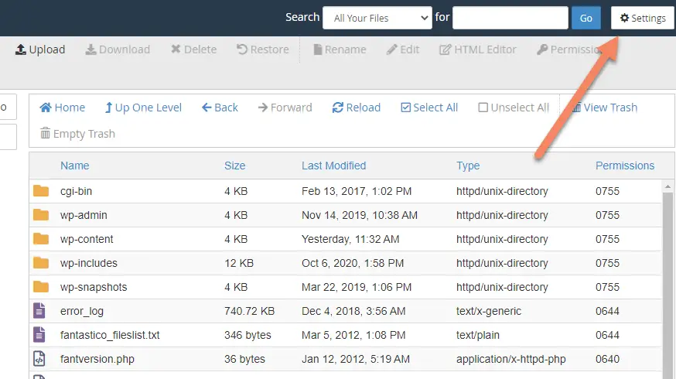Go to Home with the house icon
This screenshot has width=676, height=379.
[x=46, y=108]
